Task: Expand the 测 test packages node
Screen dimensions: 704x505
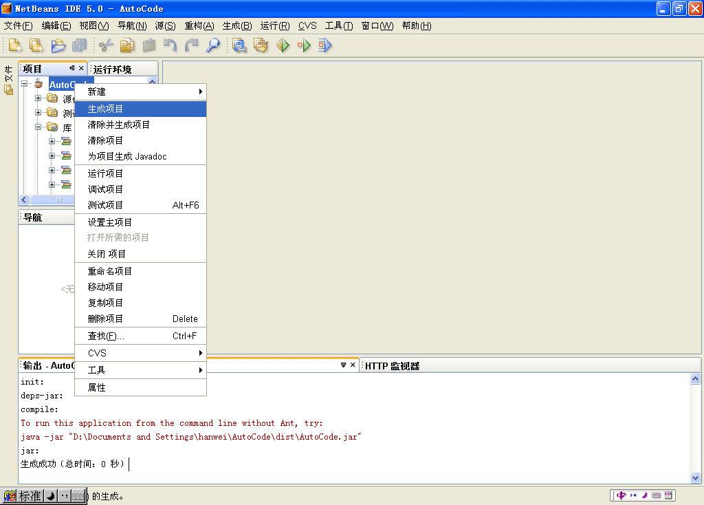Action: click(38, 112)
